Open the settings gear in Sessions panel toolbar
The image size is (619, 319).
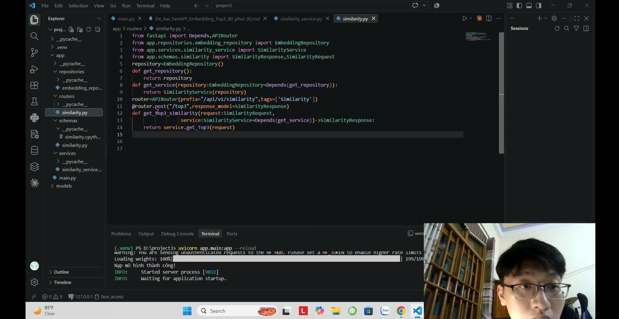point(554,18)
